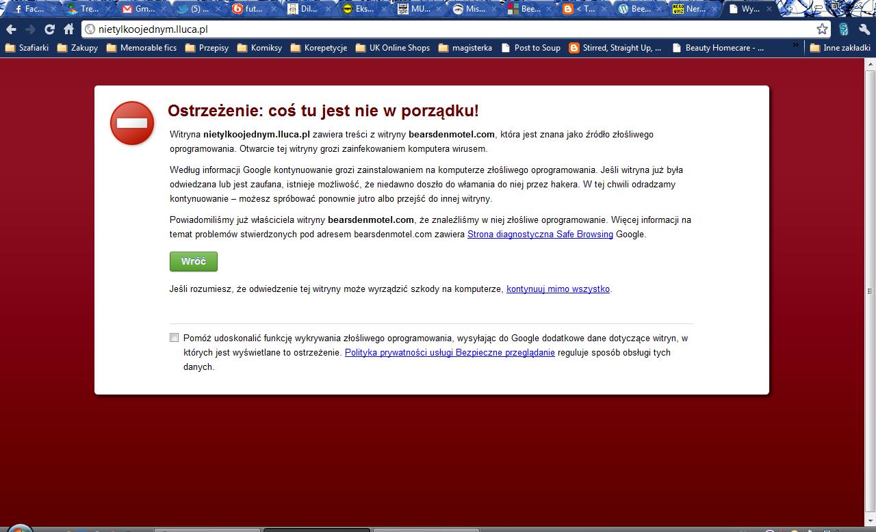The image size is (876, 532).
Task: Click the green Wróć button
Action: (x=194, y=261)
